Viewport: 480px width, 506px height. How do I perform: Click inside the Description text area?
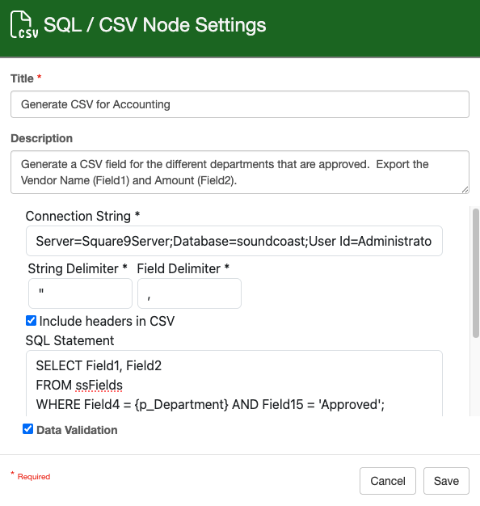coord(240,172)
